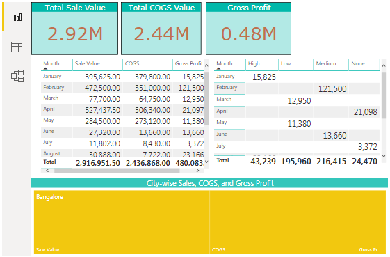Click sale value 472,500.00
The height and width of the screenshot is (257, 390).
click(102, 88)
